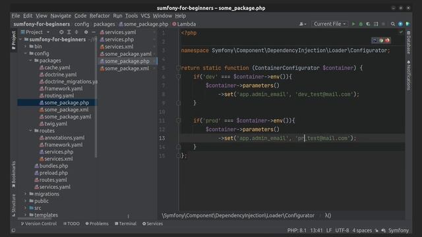Click the green inspections checkmark in the editor
The width and height of the screenshot is (422, 237).
401,32
